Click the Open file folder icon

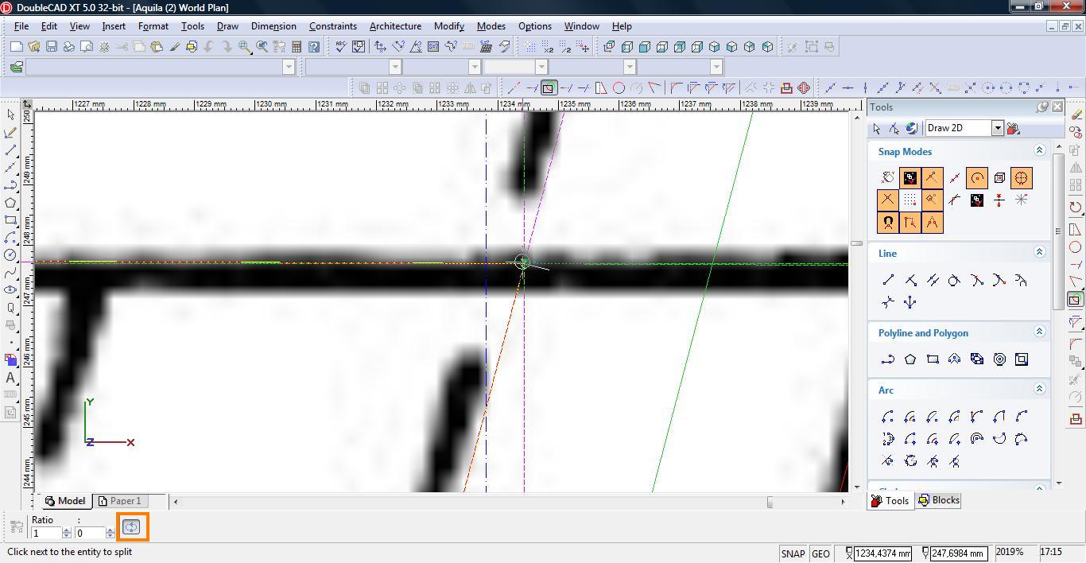(x=33, y=47)
